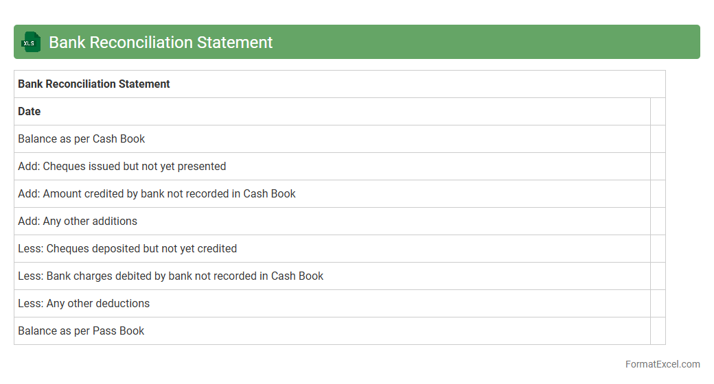Image resolution: width=714 pixels, height=384 pixels.
Task: Click the empty cell next to Balance as per Cash Book
Action: pyautogui.click(x=658, y=139)
